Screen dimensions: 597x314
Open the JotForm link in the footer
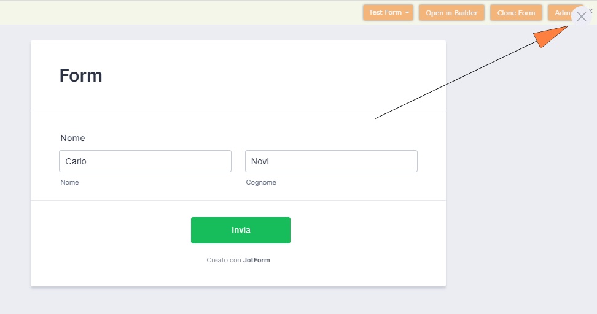[257, 260]
